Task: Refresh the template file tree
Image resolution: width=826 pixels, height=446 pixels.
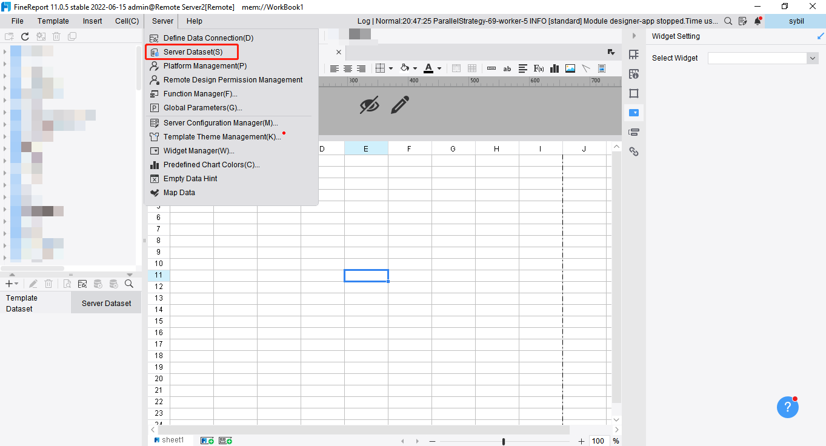Action: click(x=25, y=37)
